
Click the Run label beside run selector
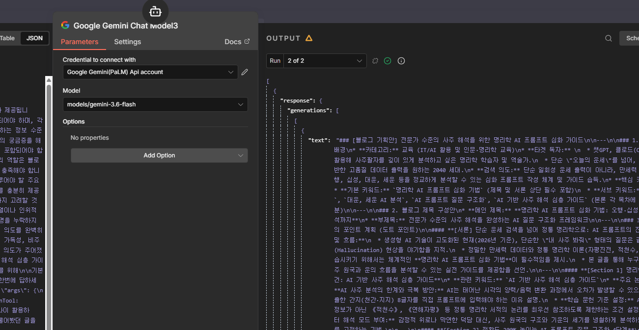coord(275,61)
